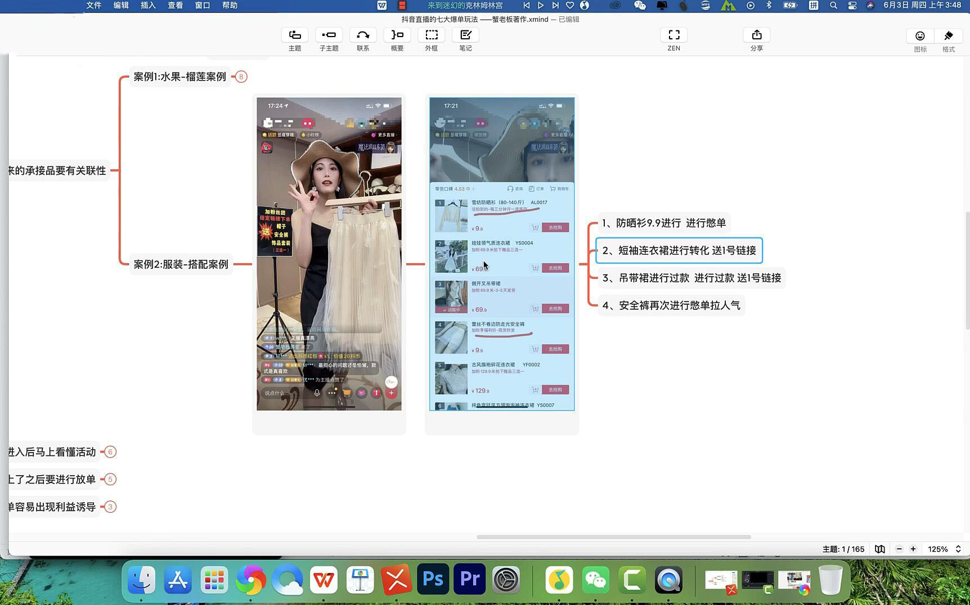The image size is (970, 605).
Task: Toggle the outline view icon in status bar
Action: pyautogui.click(x=880, y=549)
